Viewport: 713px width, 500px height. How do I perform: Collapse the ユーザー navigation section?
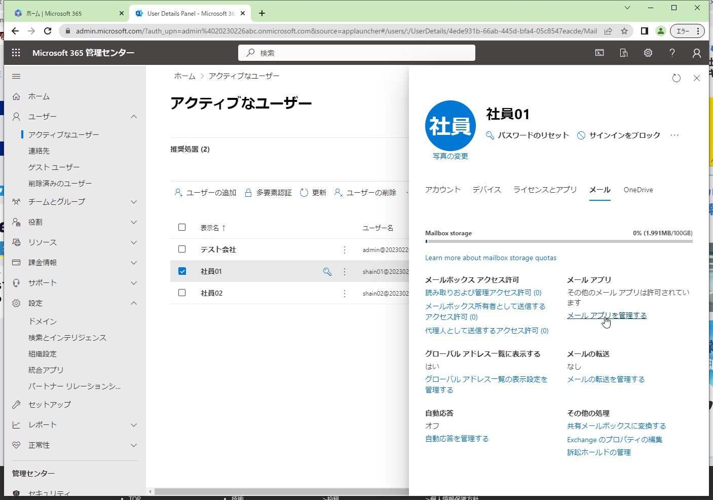point(134,117)
